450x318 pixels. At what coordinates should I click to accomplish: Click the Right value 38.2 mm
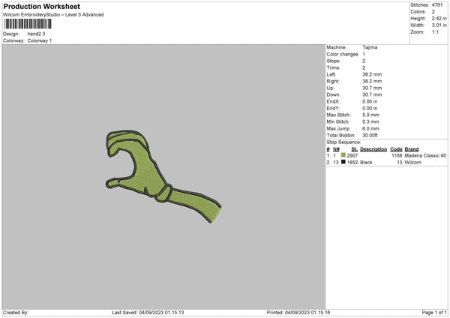pyautogui.click(x=372, y=81)
